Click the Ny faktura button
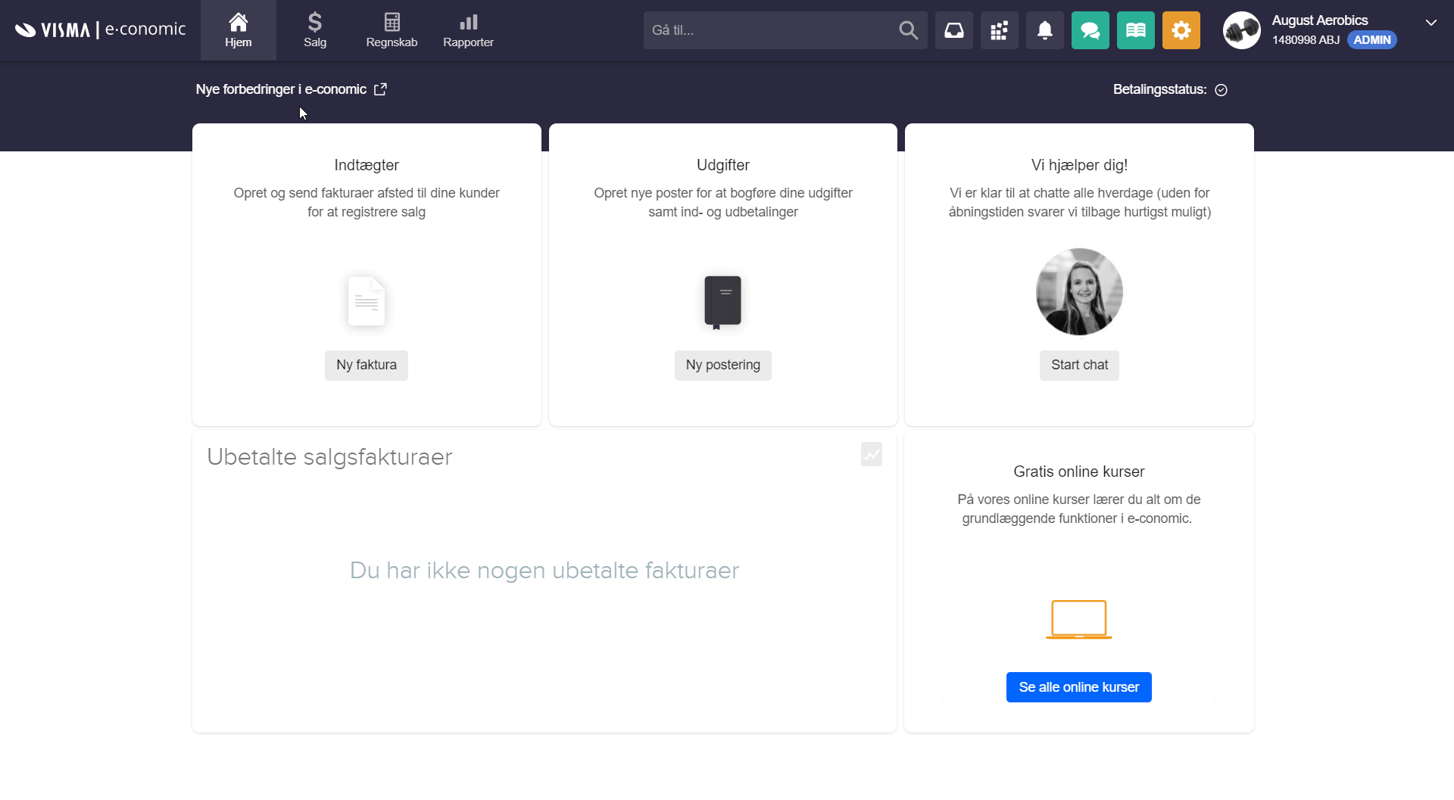 366,365
